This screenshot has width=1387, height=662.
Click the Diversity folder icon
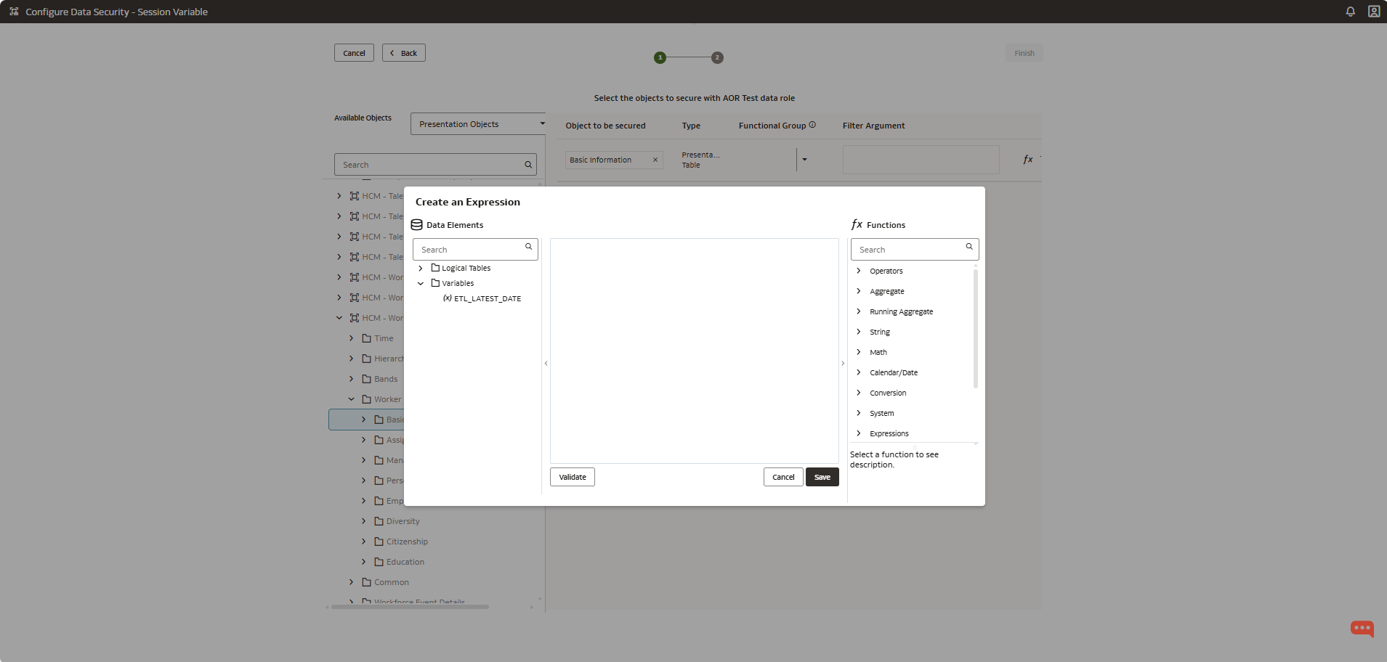pyautogui.click(x=379, y=521)
